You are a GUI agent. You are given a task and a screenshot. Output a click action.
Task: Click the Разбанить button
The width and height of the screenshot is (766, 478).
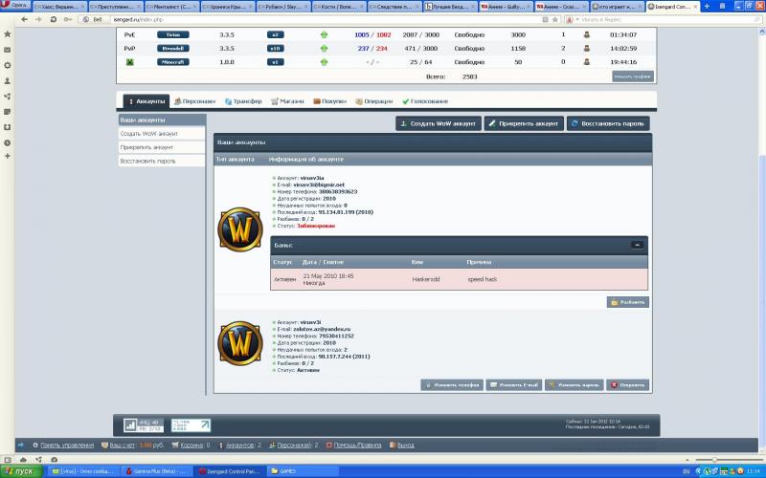tap(628, 302)
